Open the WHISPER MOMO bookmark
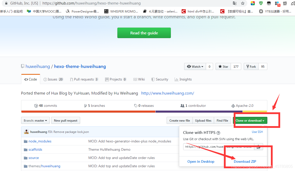Image resolution: width=295 pixels, height=171 pixels. click(x=121, y=12)
